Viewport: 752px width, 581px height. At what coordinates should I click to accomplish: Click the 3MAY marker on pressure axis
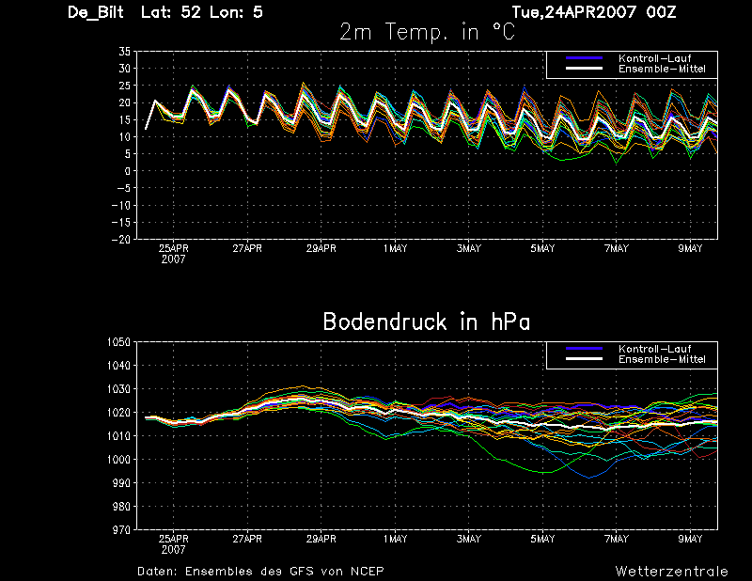point(469,539)
